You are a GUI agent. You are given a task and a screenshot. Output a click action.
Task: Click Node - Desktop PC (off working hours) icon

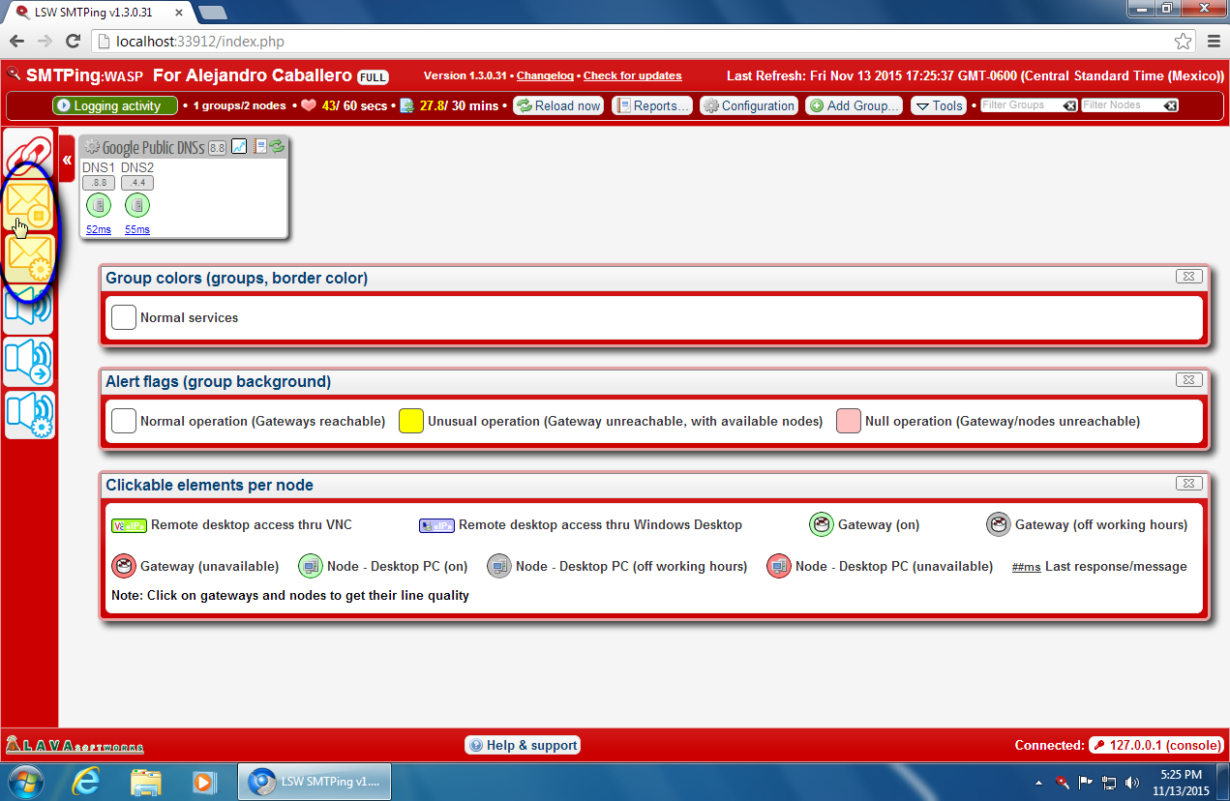pos(498,566)
